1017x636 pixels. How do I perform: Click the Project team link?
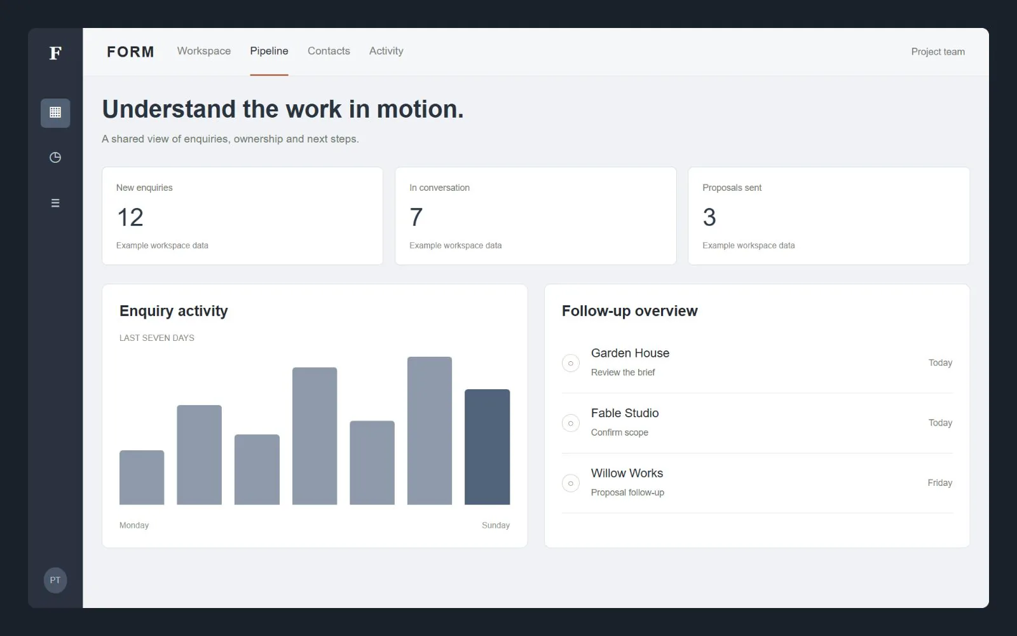coord(938,52)
